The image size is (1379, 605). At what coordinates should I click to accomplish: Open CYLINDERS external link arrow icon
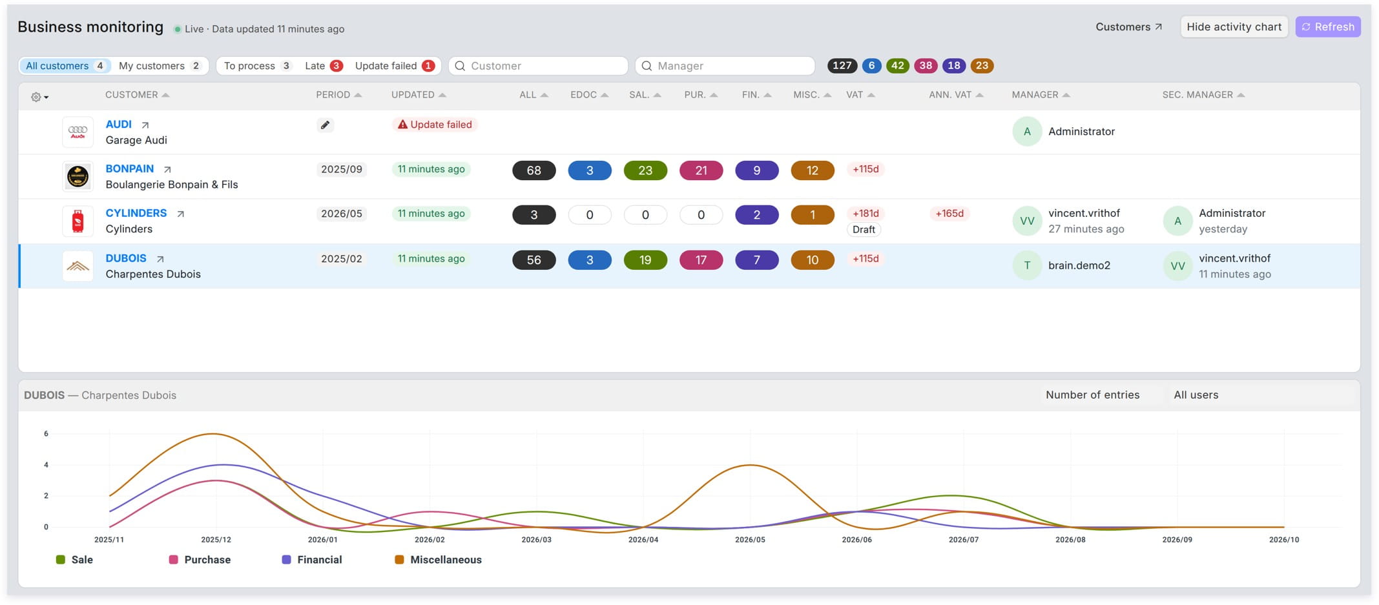click(181, 214)
